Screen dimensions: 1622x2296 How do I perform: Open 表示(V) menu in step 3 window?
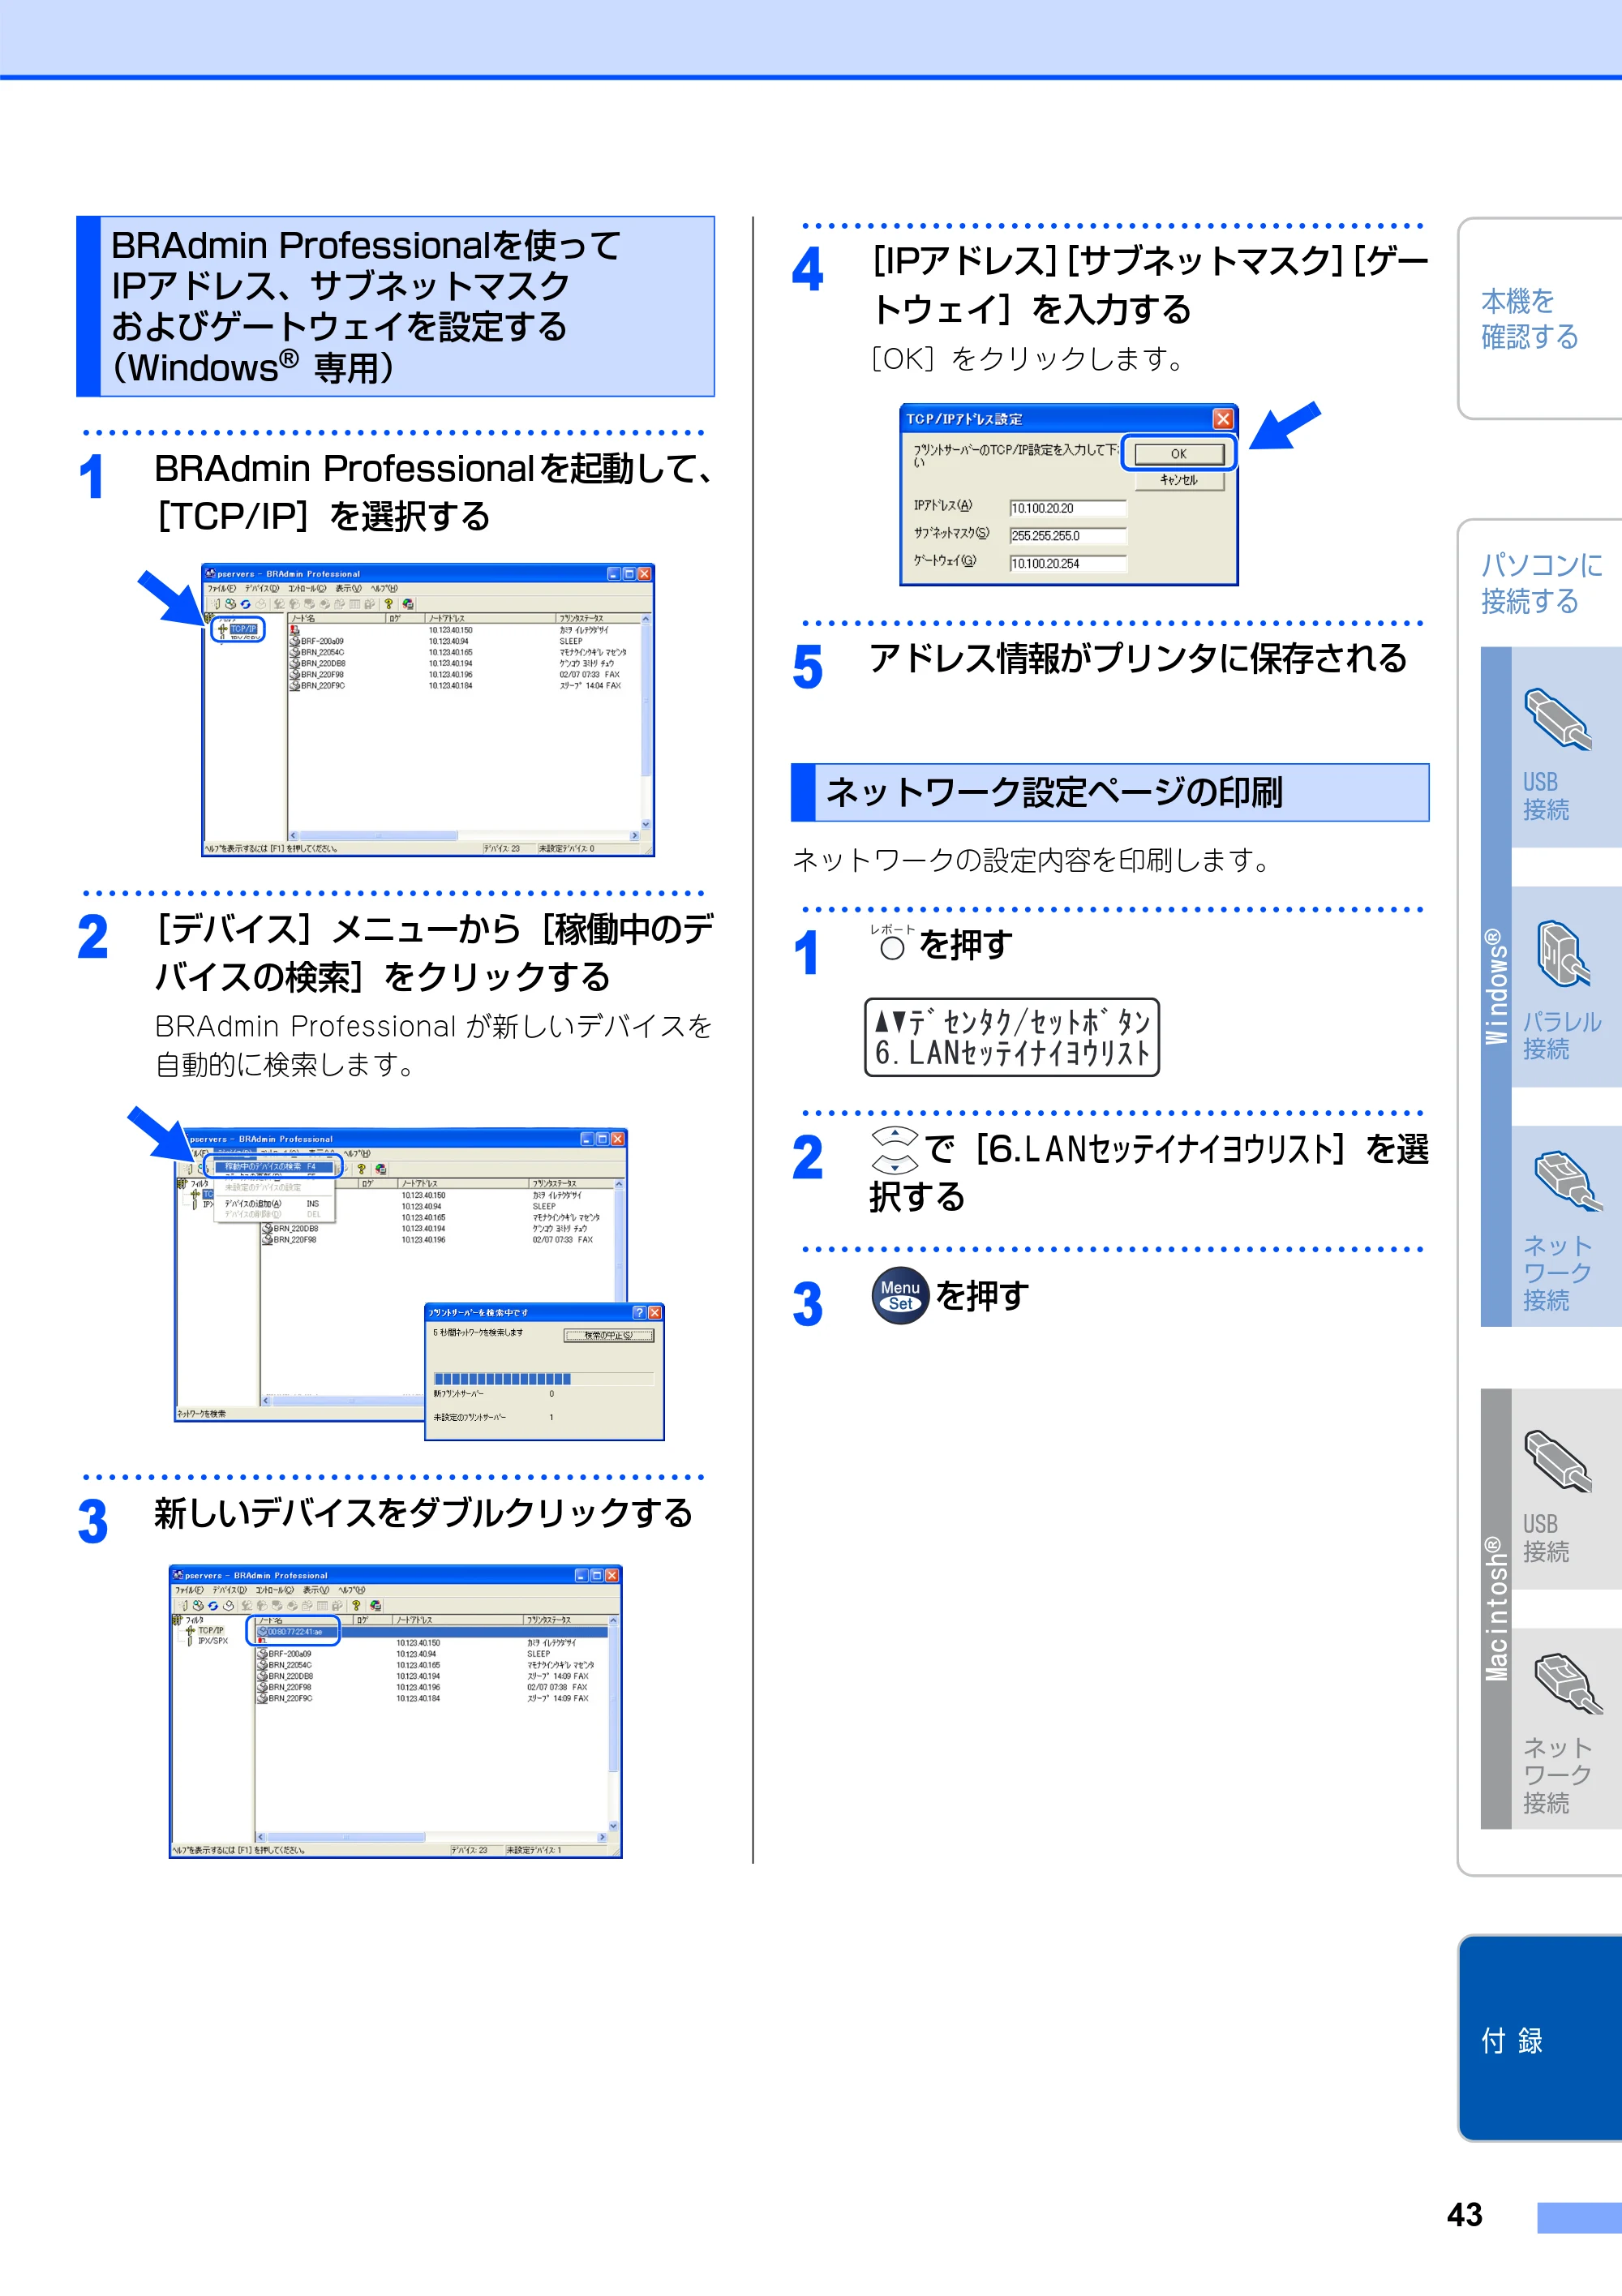pyautogui.click(x=317, y=1590)
